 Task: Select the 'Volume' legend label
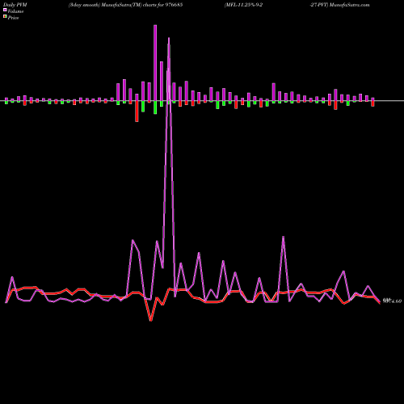[x=15, y=11]
